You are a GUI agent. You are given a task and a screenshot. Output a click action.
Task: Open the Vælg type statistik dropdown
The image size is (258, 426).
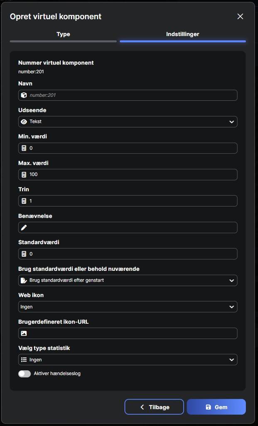[x=128, y=359]
